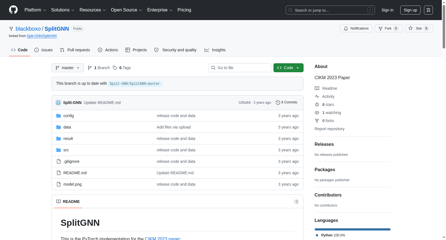The image size is (446, 240).
Task: Switch to the Projects tab
Action: [136, 50]
